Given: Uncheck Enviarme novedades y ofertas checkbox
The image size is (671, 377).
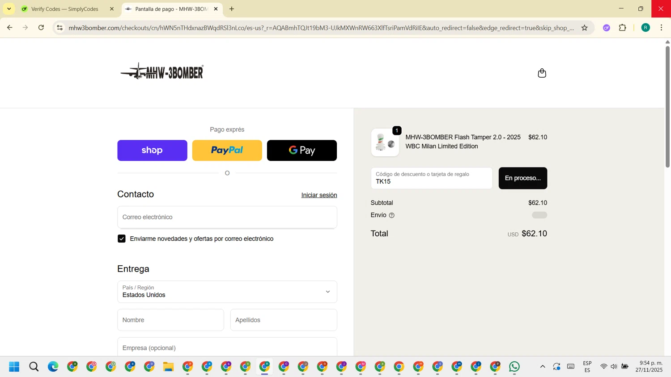Looking at the screenshot, I should [122, 239].
